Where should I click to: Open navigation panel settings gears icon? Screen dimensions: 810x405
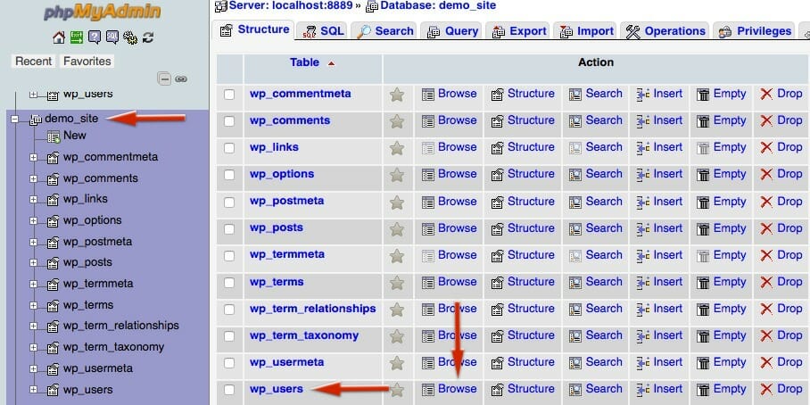[130, 37]
